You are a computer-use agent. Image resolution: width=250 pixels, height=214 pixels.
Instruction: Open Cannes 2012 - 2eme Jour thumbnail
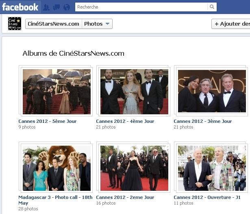134,168
